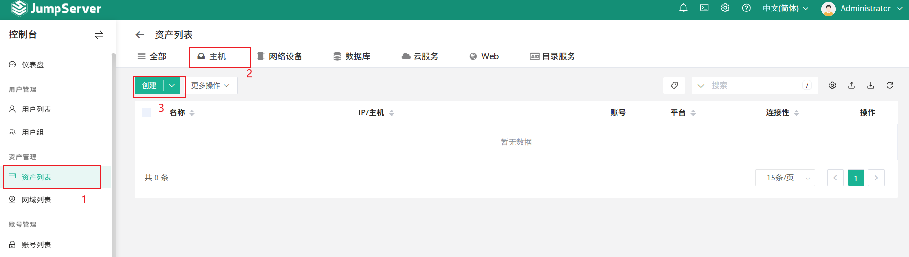Click the green 创建 button
The height and width of the screenshot is (257, 909).
click(x=149, y=85)
